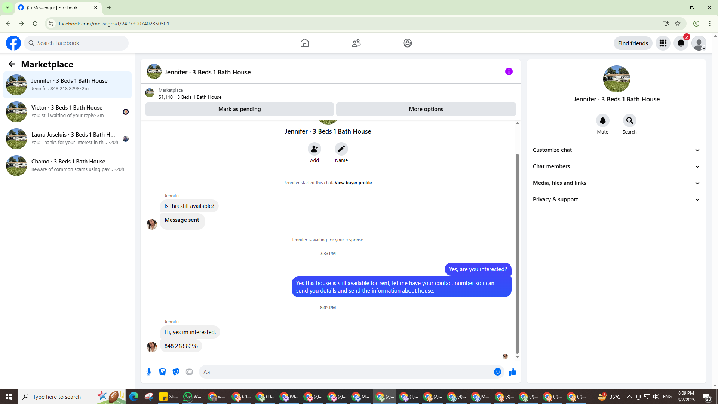The image size is (718, 404).
Task: Open the WhatsApp taskbar item
Action: point(193,397)
